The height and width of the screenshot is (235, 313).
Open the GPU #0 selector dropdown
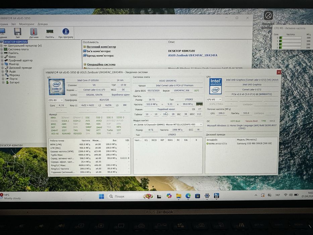click(x=214, y=99)
